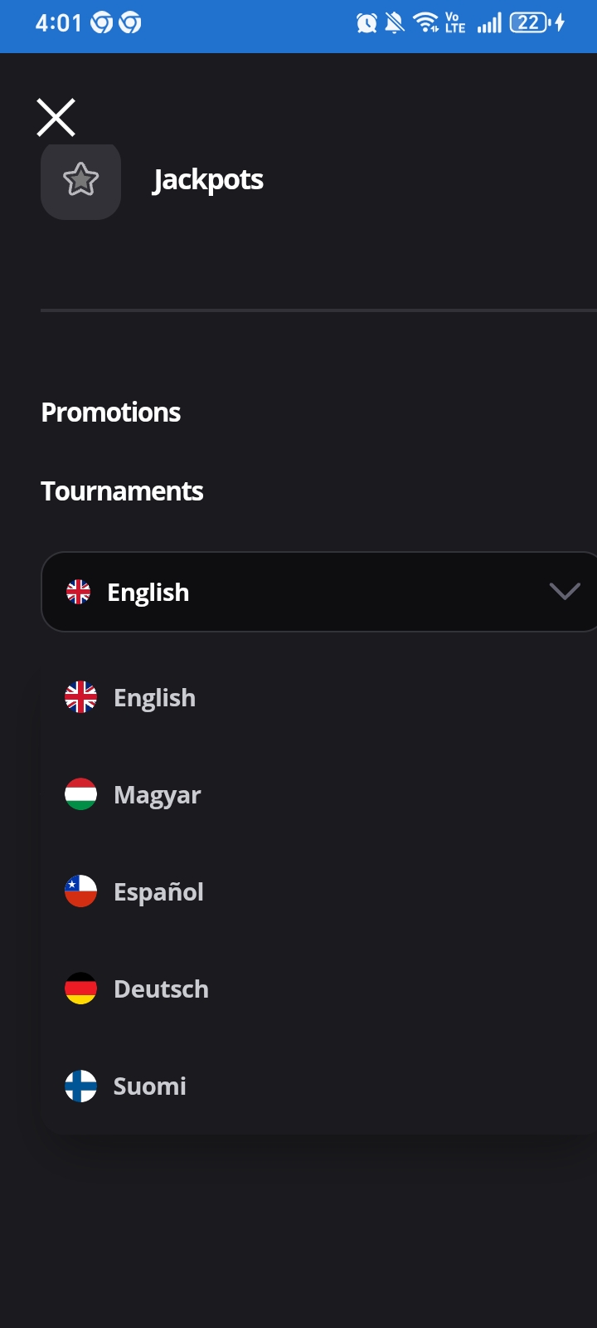Tap the German flag icon
The image size is (597, 1328).
click(x=81, y=989)
